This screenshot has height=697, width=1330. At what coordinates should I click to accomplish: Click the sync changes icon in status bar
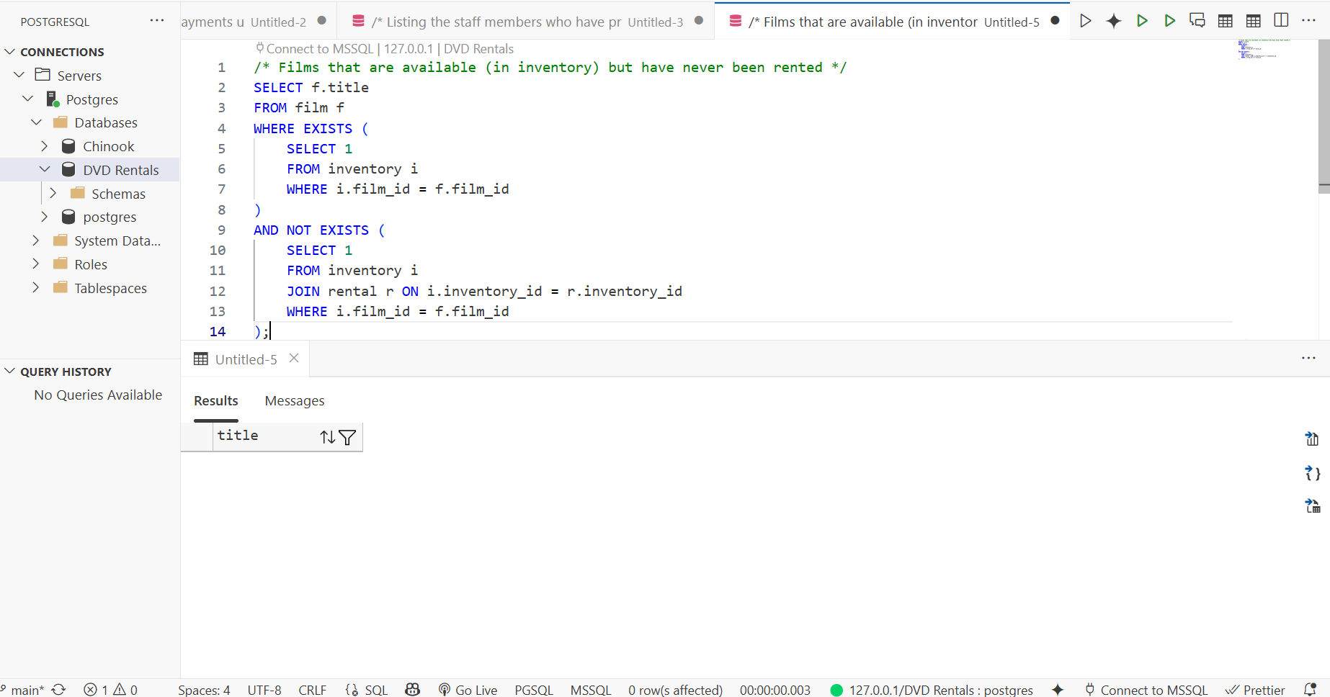[x=58, y=690]
